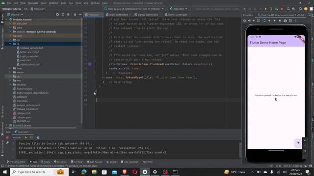The height and width of the screenshot is (176, 314).
Task: Click the emulator zoom-in plus icon
Action: (x=305, y=140)
